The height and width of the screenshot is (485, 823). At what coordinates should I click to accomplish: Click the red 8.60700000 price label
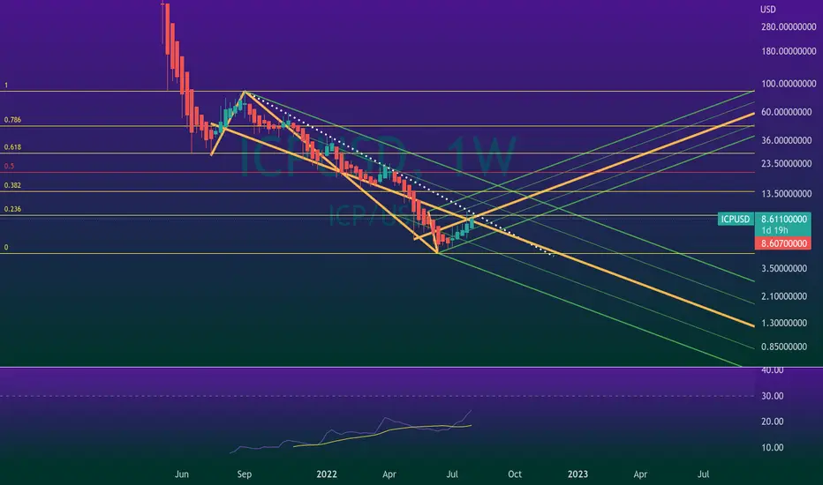[x=783, y=243]
